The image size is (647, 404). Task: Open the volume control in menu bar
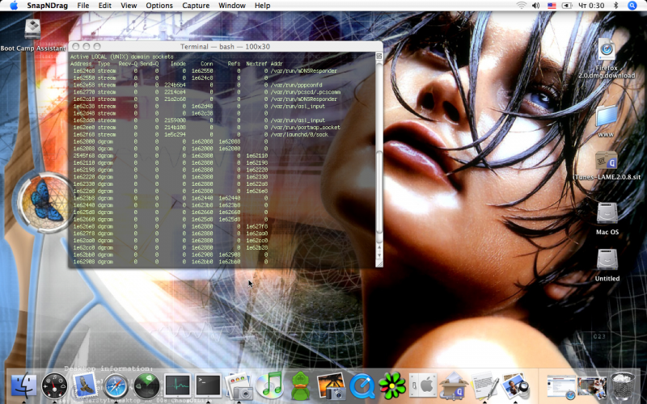[x=536, y=6]
